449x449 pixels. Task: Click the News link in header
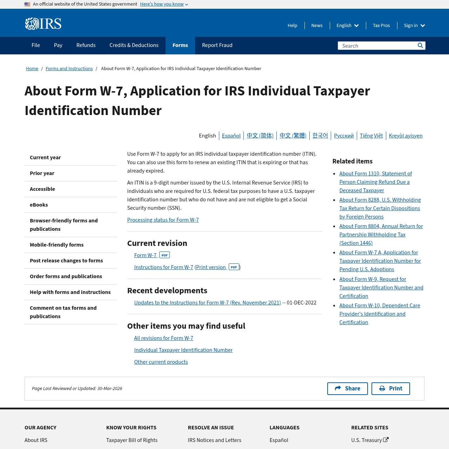coord(317,26)
